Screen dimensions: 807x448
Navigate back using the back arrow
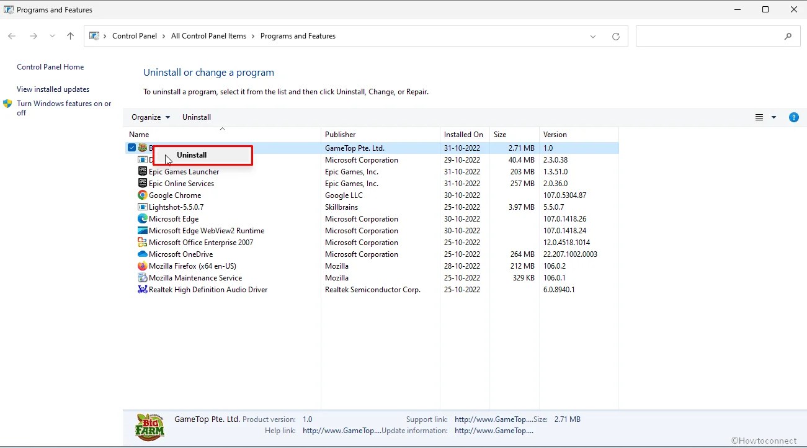point(11,36)
